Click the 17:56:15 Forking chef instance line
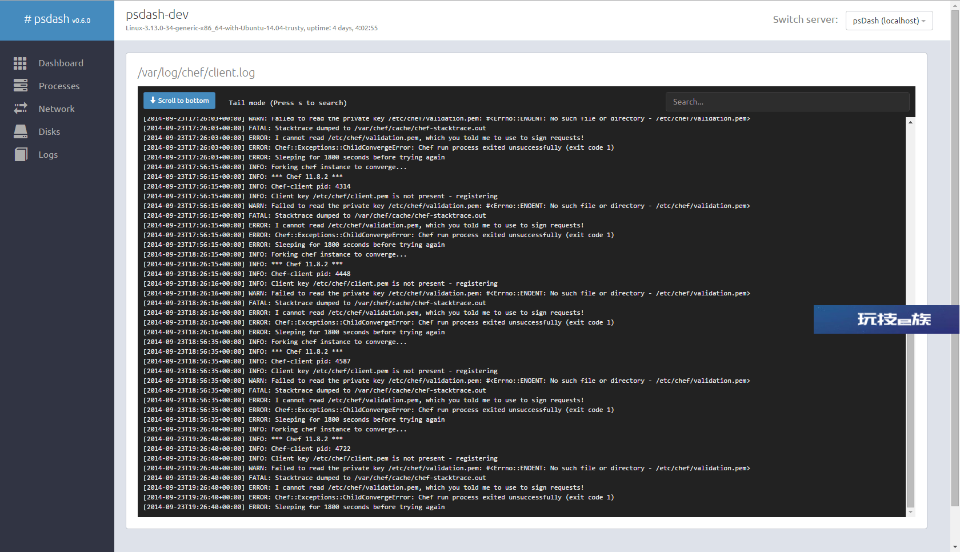Image resolution: width=960 pixels, height=552 pixels. tap(275, 167)
